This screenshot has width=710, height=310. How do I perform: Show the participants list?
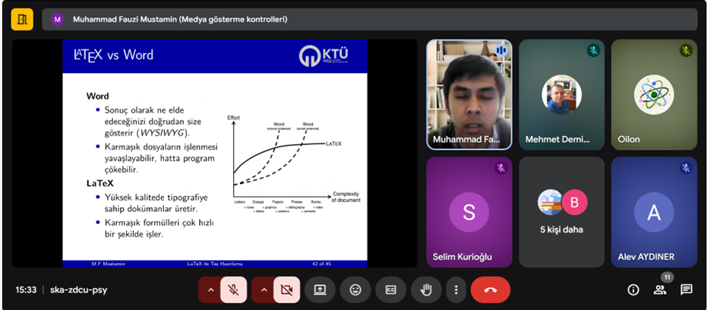coord(659,289)
